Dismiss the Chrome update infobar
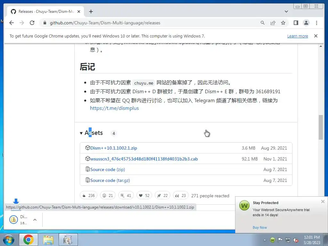The height and width of the screenshot is (246, 328). pos(316,36)
